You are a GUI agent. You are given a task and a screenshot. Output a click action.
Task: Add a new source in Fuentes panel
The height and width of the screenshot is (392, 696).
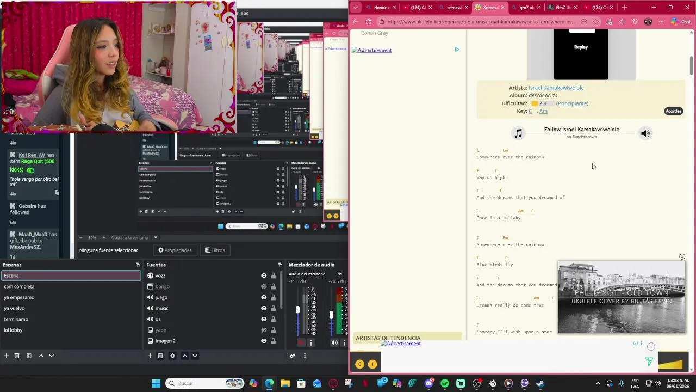coord(150,356)
